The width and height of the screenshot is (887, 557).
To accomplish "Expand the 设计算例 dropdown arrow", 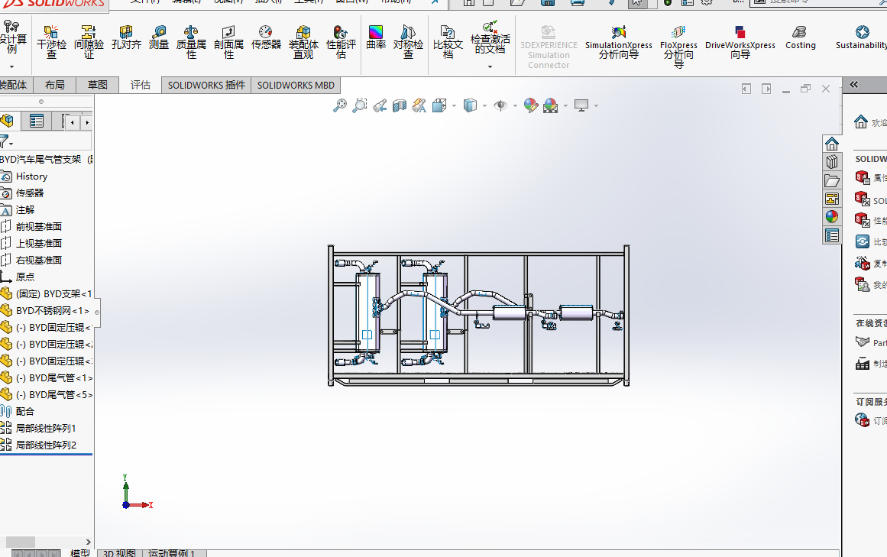I will pos(11,66).
